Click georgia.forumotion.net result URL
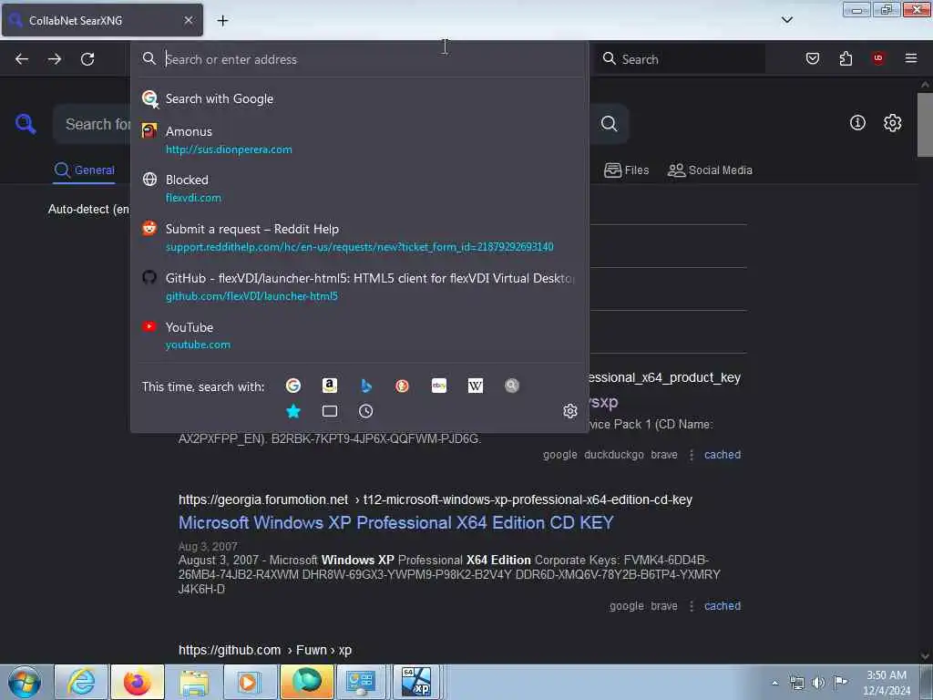 (436, 500)
